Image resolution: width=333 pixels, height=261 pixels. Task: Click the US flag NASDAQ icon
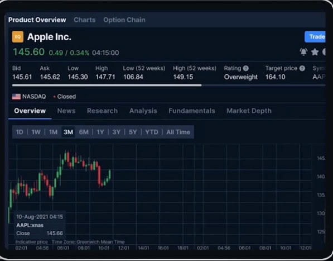16,97
